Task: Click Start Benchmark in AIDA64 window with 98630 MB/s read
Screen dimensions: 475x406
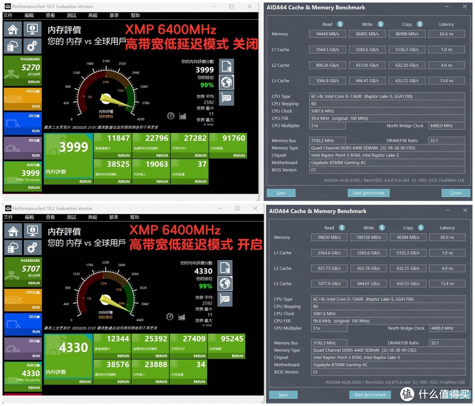Action: [370, 395]
